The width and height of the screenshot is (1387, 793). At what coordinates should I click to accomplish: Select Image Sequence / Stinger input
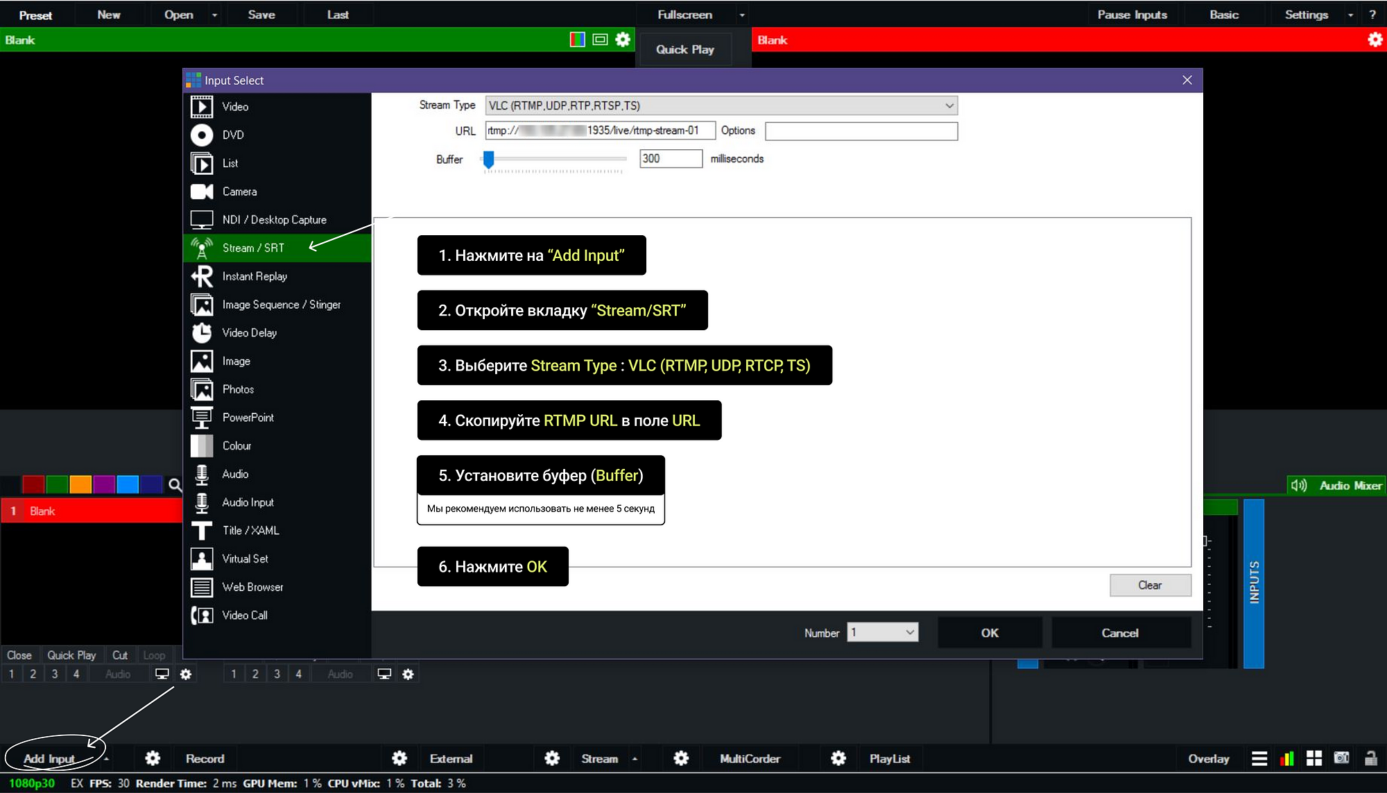point(277,305)
